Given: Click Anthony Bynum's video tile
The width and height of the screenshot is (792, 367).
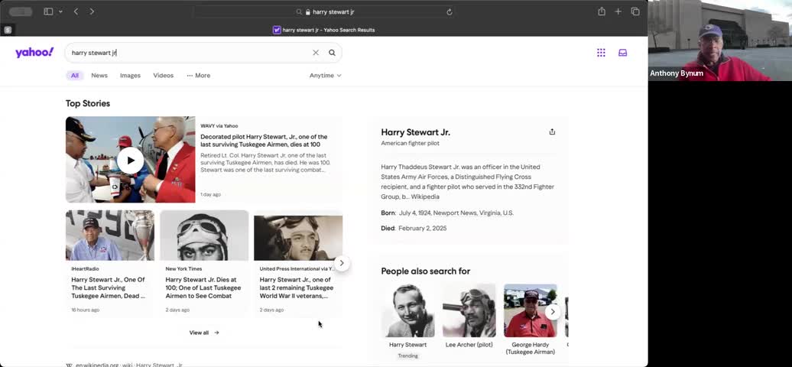Looking at the screenshot, I should (x=720, y=41).
